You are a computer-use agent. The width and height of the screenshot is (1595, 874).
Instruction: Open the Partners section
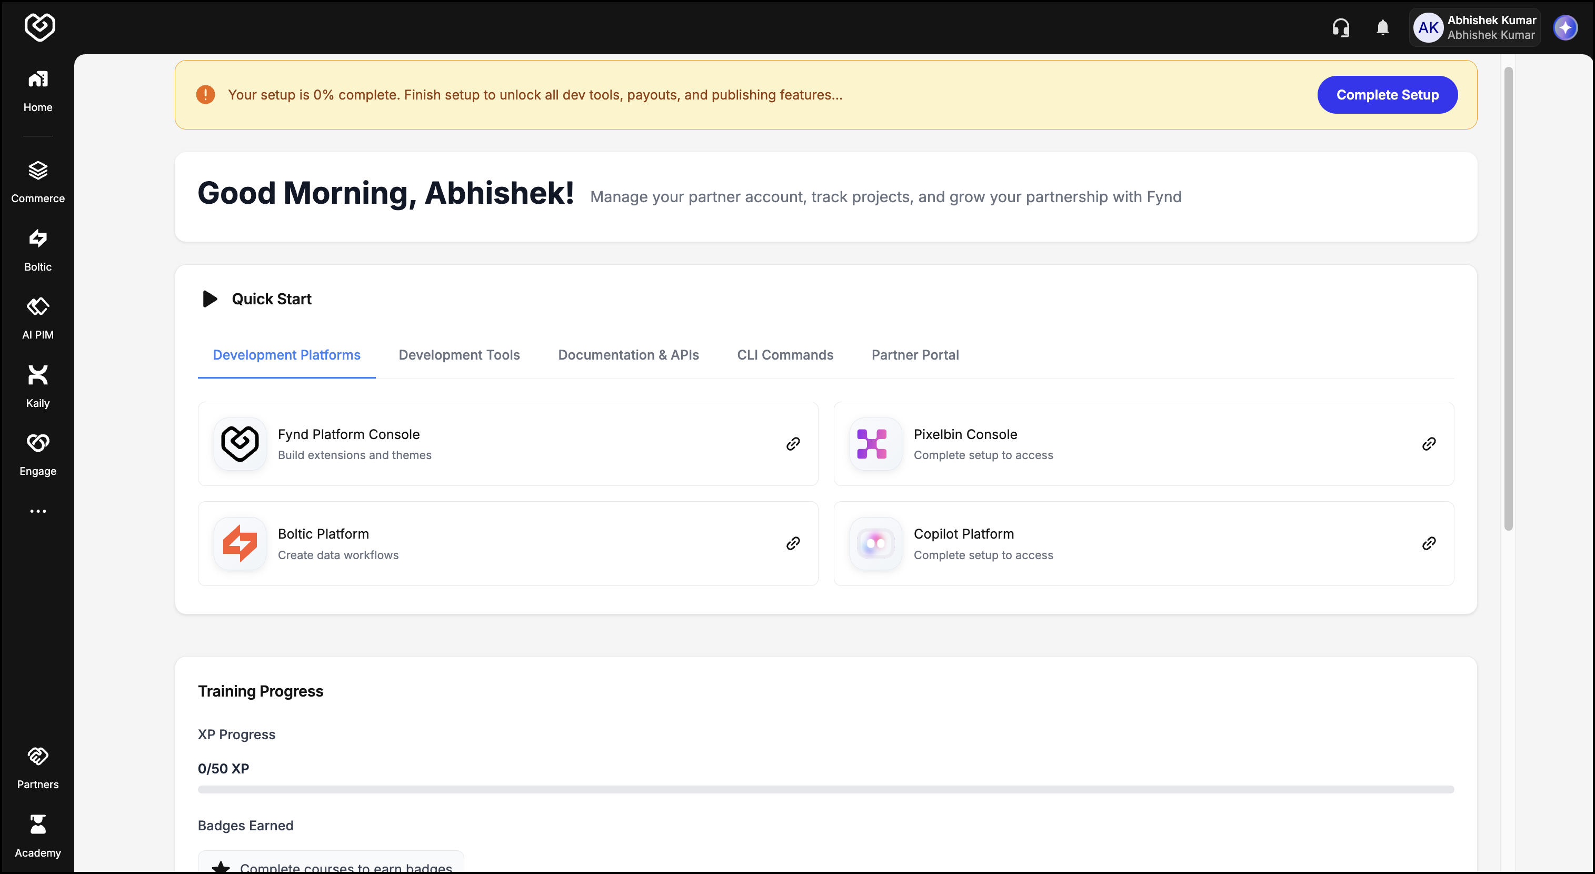pos(38,768)
